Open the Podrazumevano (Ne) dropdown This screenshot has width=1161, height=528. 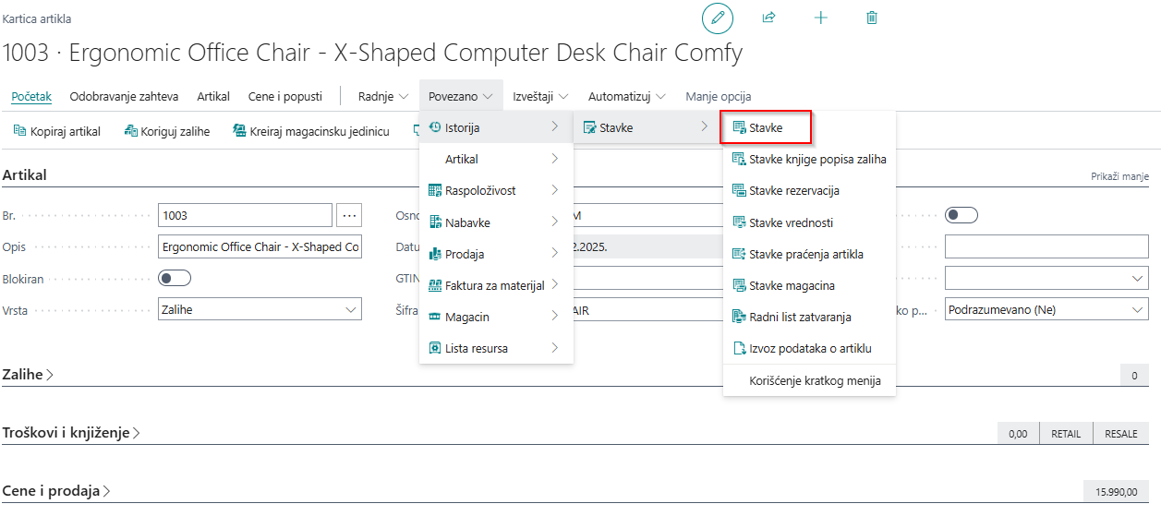point(1046,310)
